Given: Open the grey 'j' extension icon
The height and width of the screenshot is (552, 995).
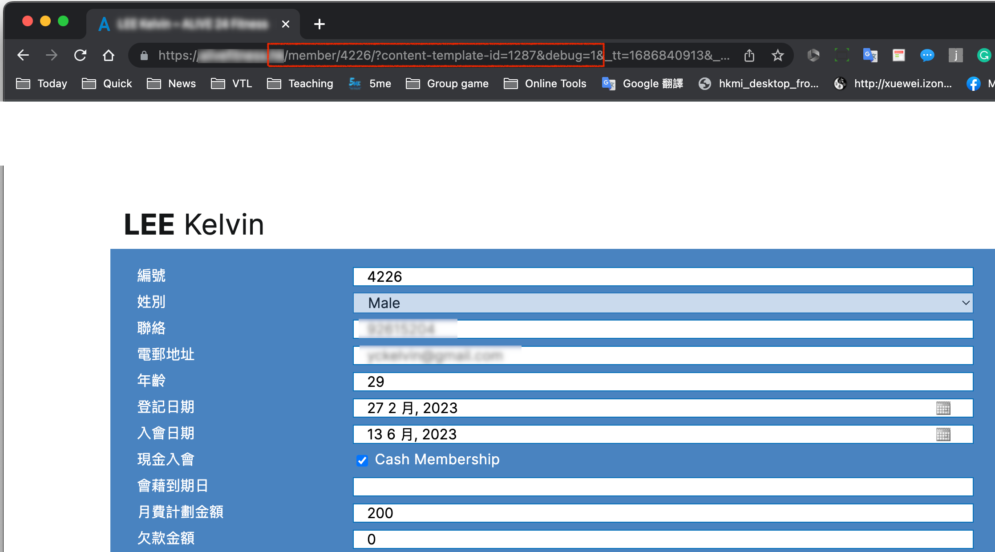Looking at the screenshot, I should pyautogui.click(x=955, y=55).
